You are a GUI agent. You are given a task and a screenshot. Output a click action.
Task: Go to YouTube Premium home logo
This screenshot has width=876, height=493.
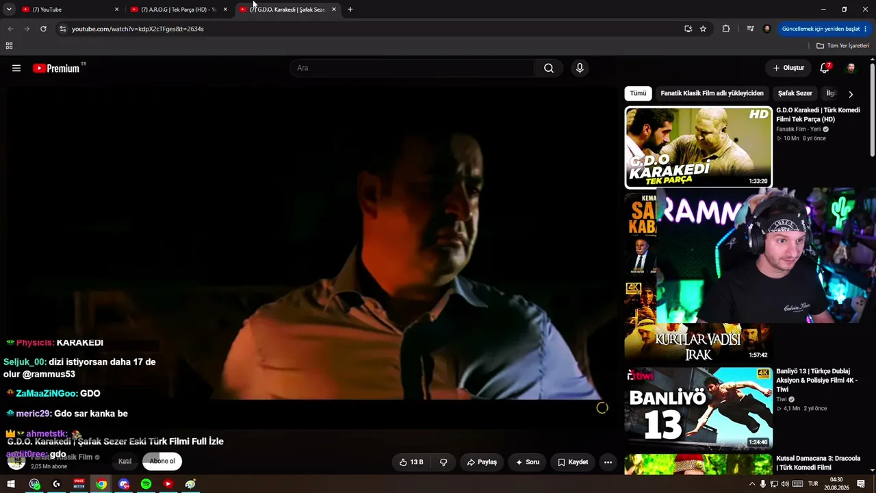click(56, 68)
